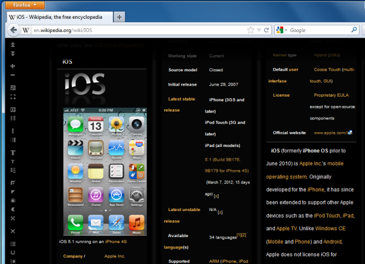365x264 pixels.
Task: Click the large T font-size icon
Action: pyautogui.click(x=13, y=152)
